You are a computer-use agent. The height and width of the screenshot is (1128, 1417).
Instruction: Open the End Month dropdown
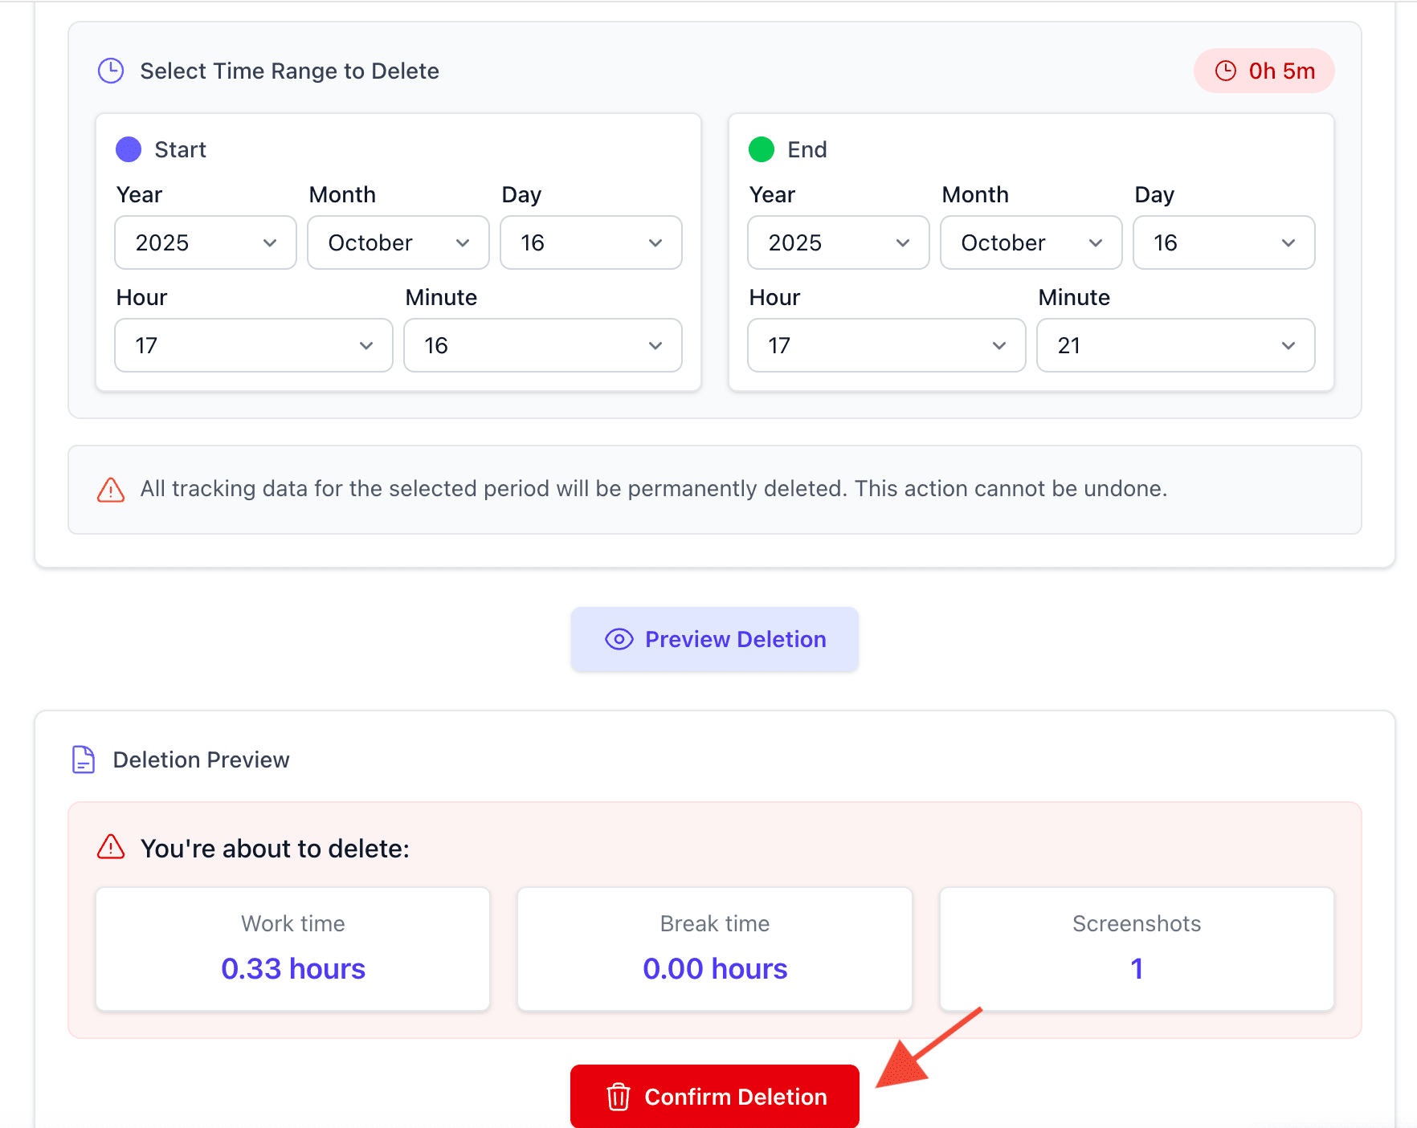tap(1031, 242)
